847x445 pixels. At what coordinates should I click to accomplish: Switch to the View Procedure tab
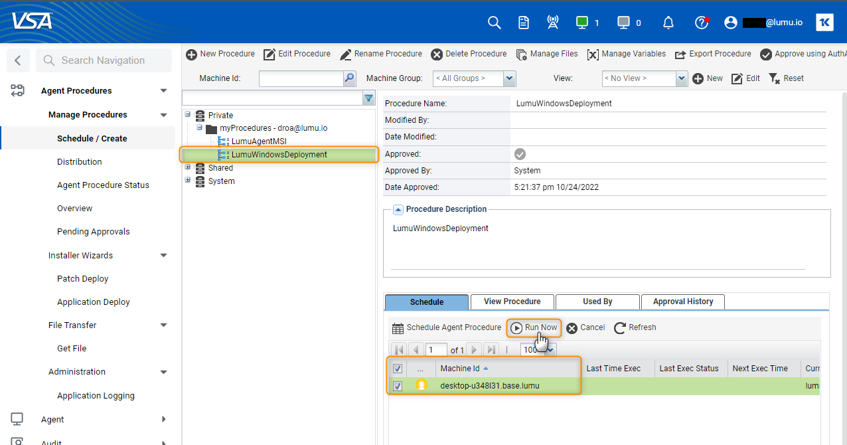pos(512,302)
